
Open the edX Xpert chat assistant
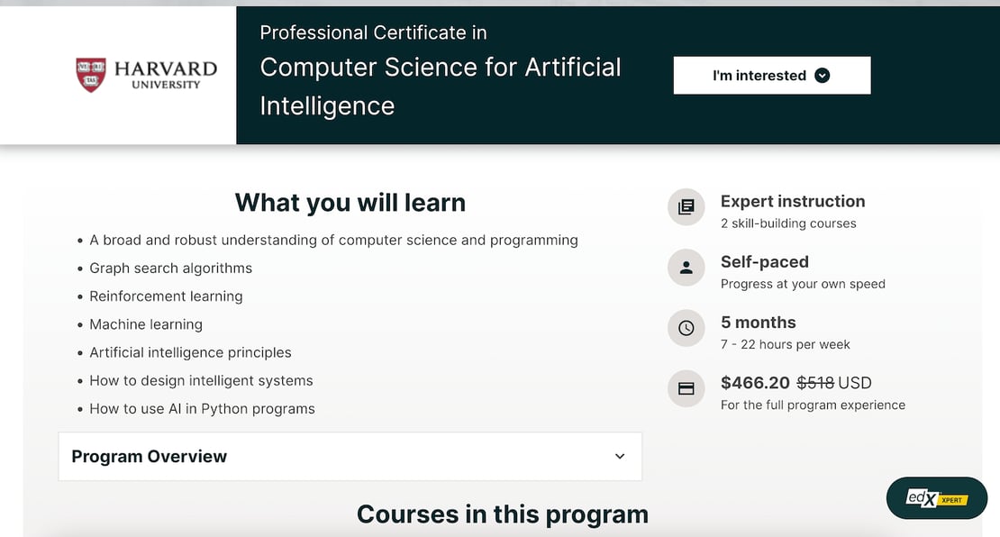[x=937, y=498]
